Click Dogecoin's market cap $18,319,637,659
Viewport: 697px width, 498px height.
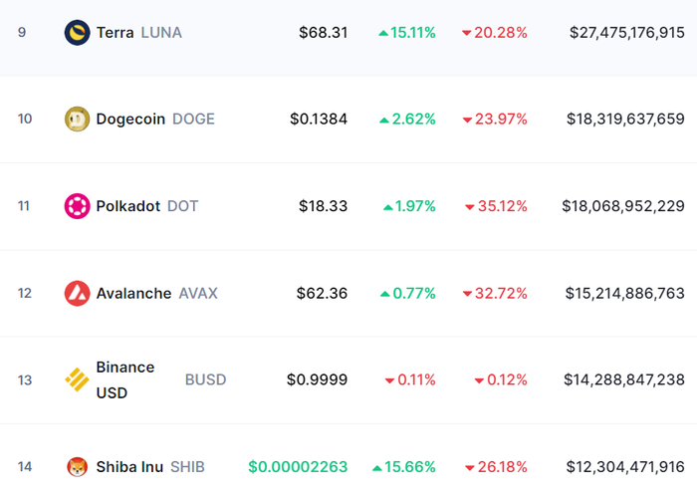click(625, 120)
